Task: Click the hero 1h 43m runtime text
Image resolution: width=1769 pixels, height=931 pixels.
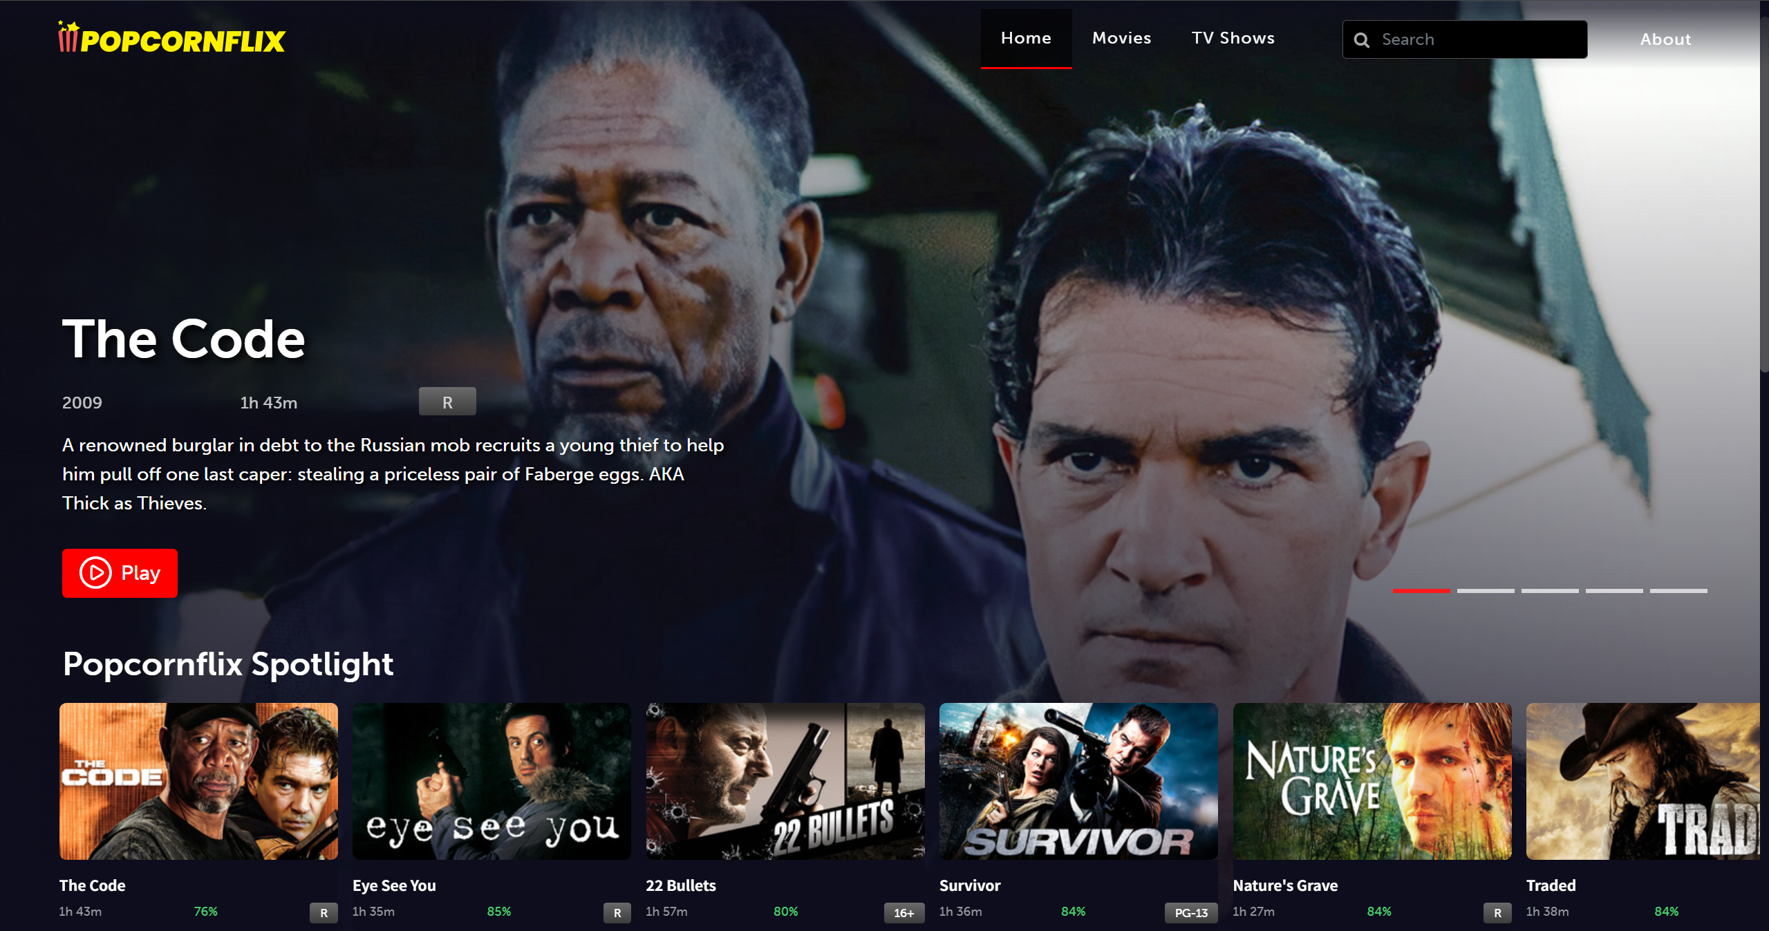Action: pos(268,403)
